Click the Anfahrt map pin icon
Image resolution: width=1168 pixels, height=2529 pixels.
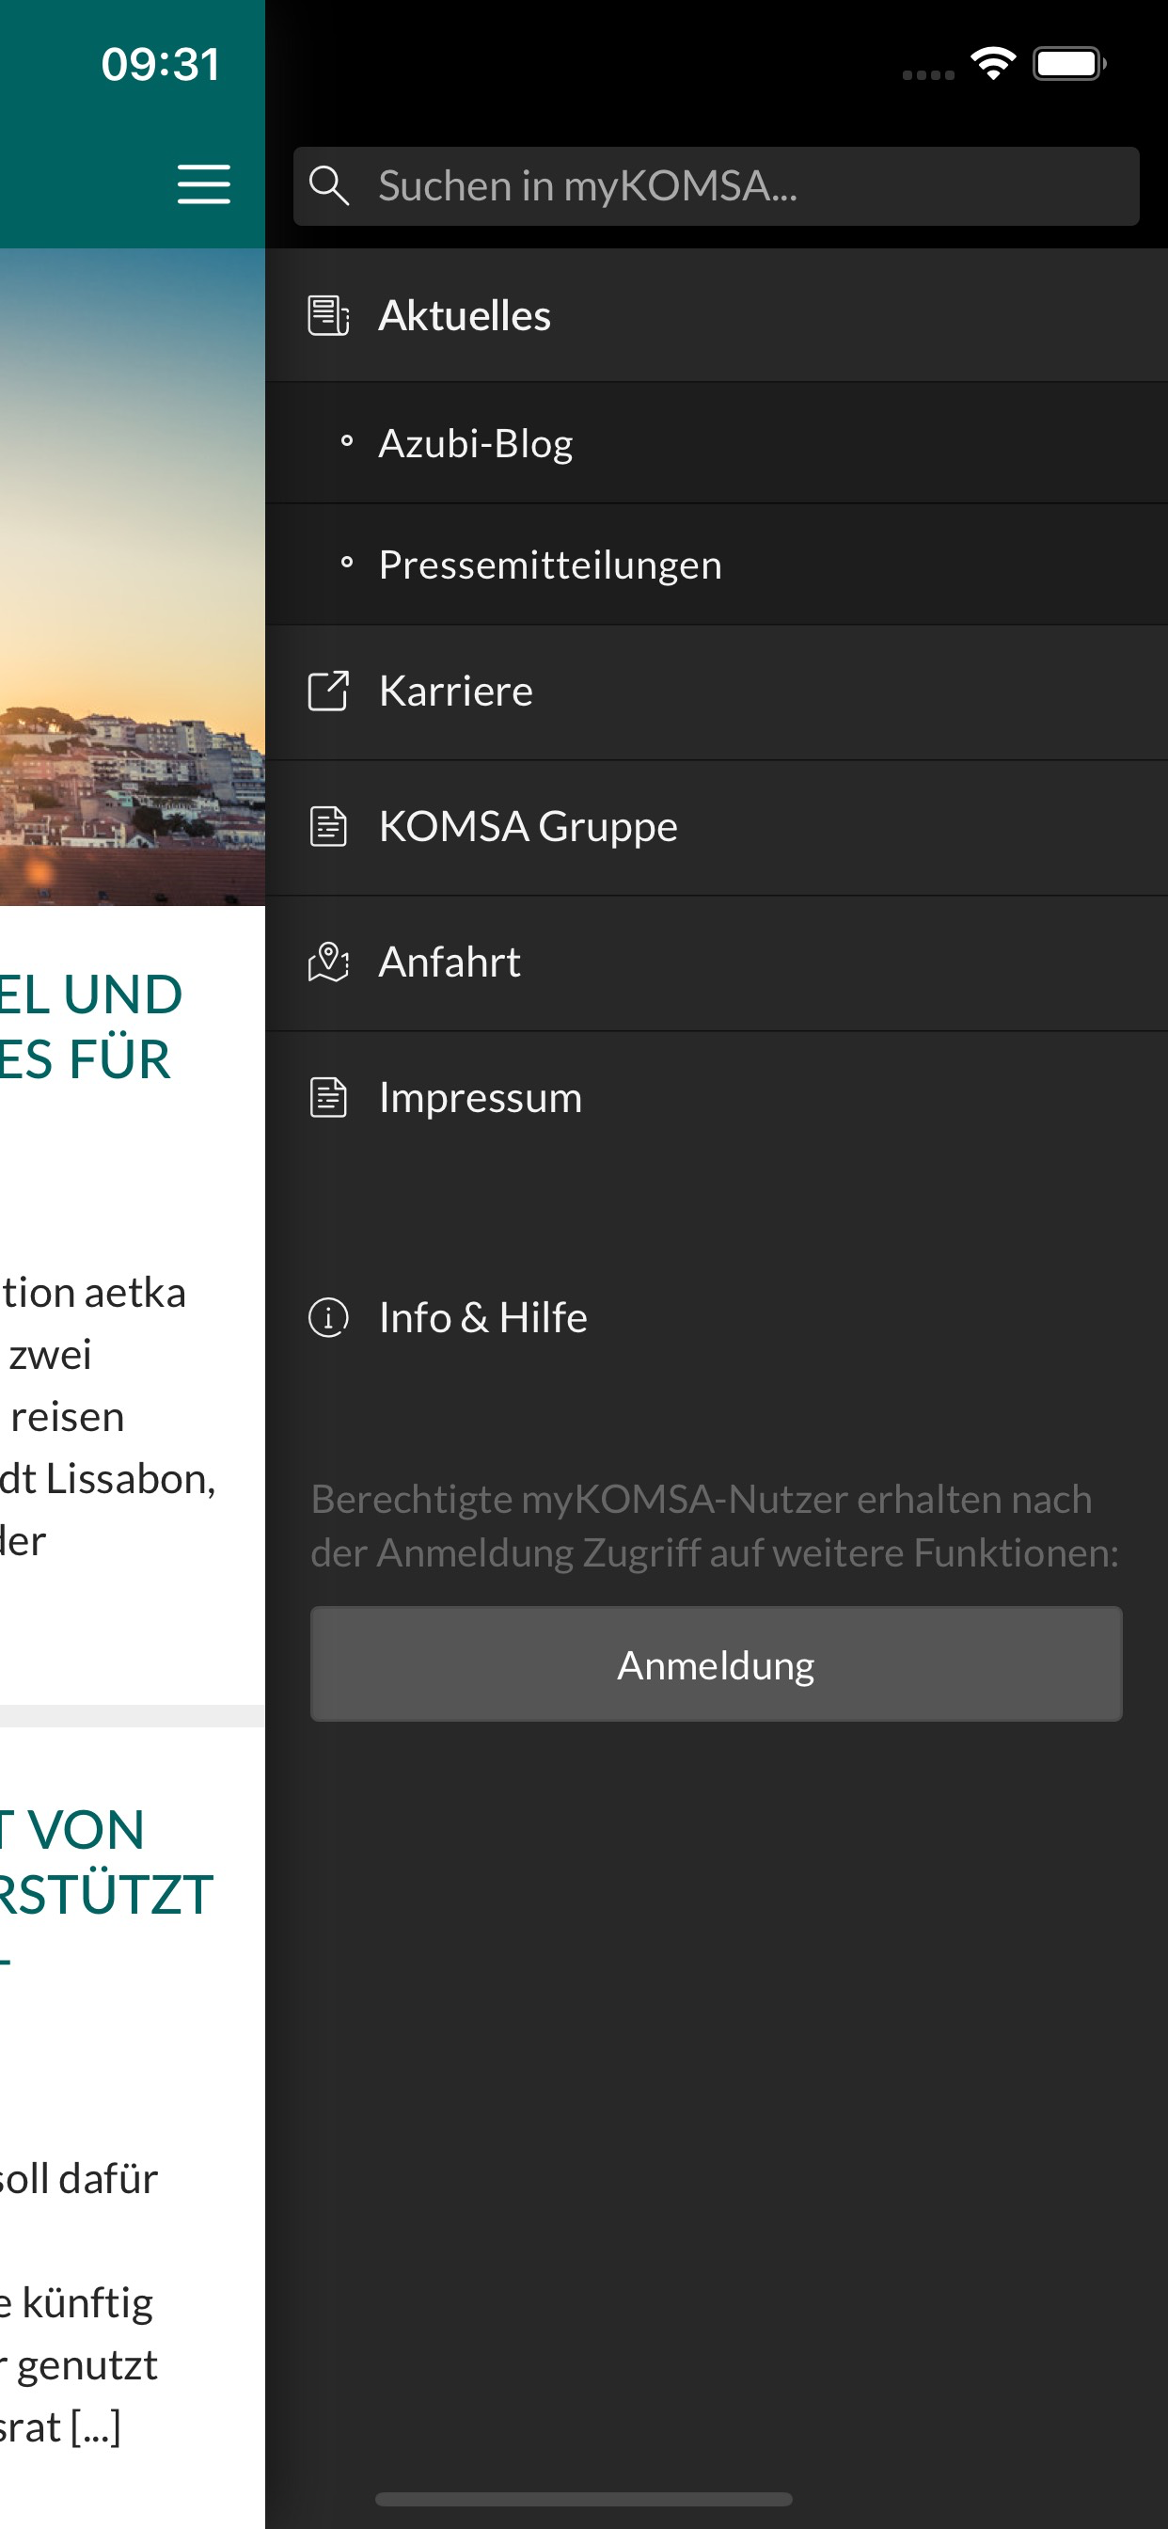point(329,962)
